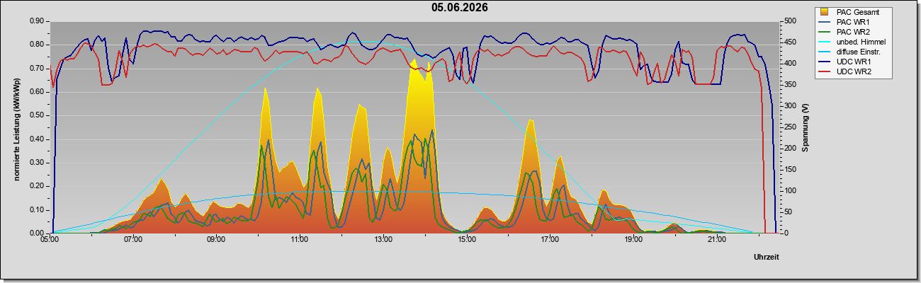Select the PAC WR1 legend entry
This screenshot has height=283, width=921.
[x=844, y=22]
